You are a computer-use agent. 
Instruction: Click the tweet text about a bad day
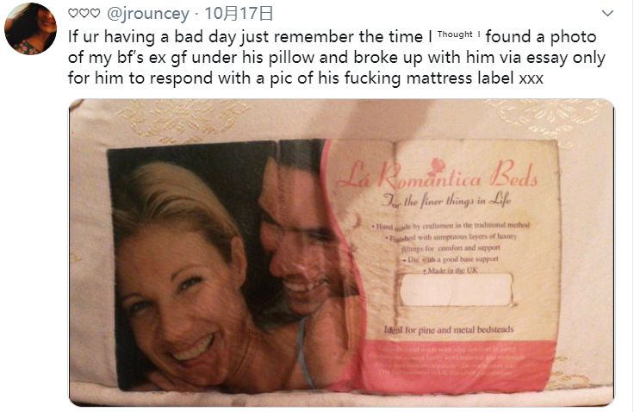(x=337, y=57)
